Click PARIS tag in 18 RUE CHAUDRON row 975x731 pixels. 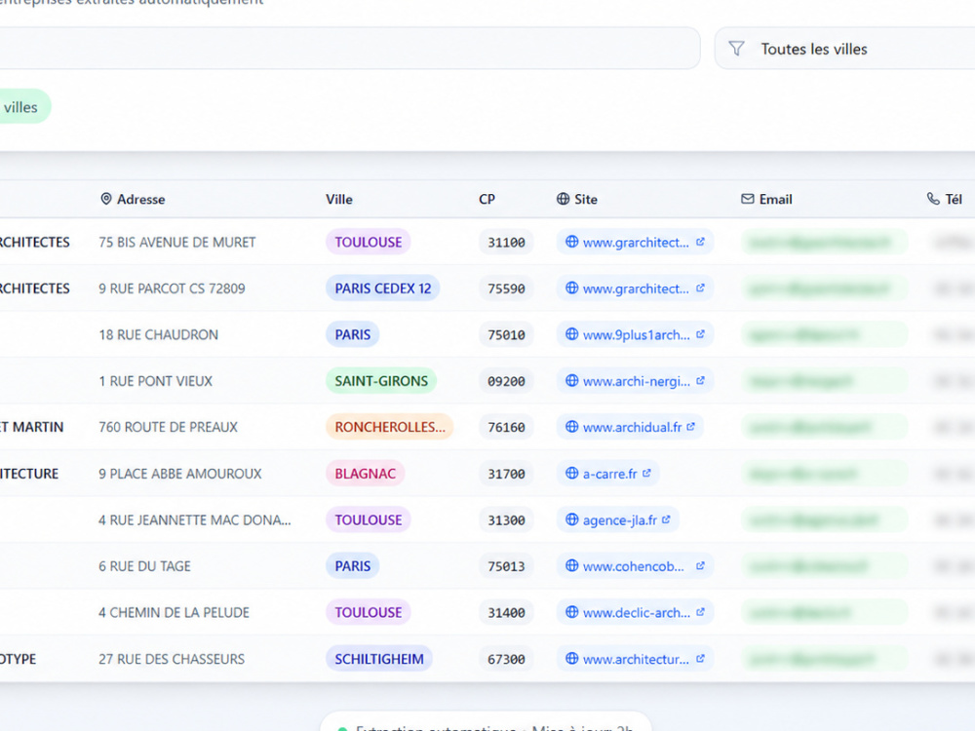point(353,334)
